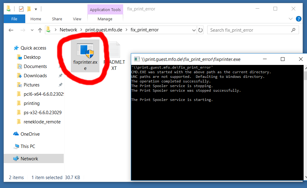Click the Back navigation arrow
This screenshot has width=307, height=188.
11,30
